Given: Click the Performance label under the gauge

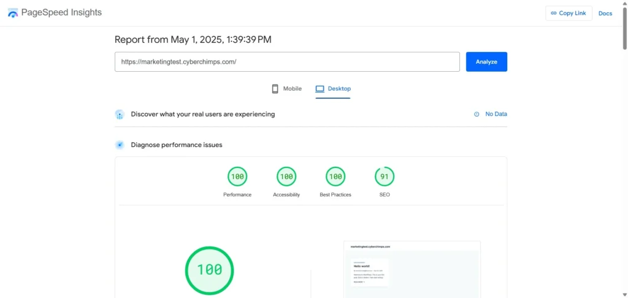Looking at the screenshot, I should [x=237, y=194].
